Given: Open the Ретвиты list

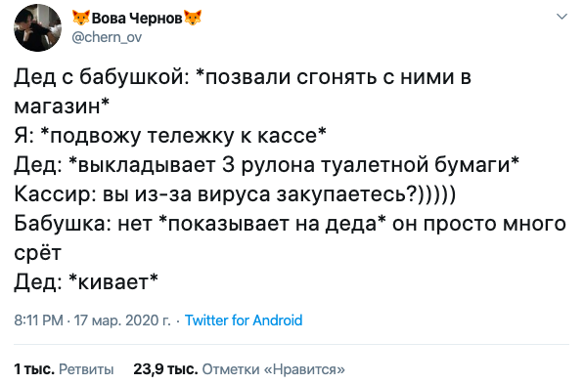Looking at the screenshot, I should click(86, 369).
